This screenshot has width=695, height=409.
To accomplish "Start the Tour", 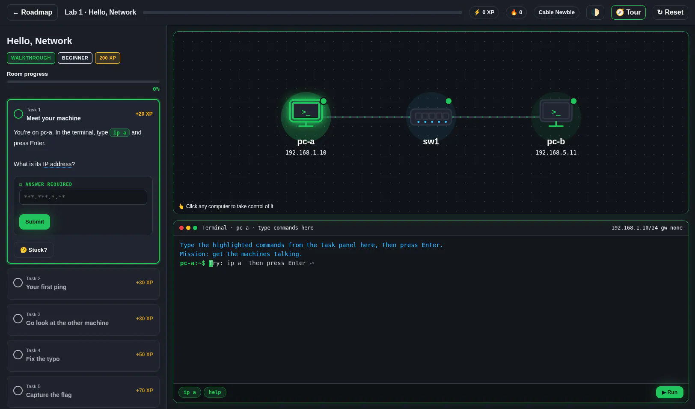I will (628, 12).
